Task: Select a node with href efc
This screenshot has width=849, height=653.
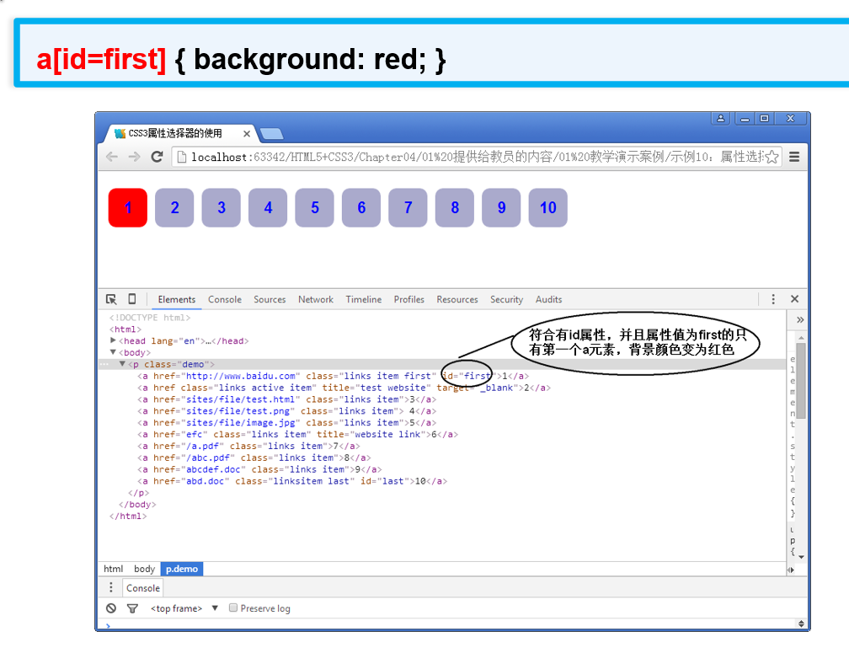Action: point(297,434)
